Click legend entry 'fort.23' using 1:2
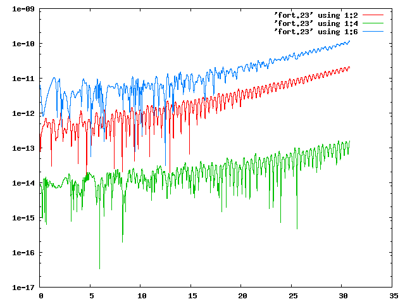Viewport: 405px width, 304px height. 316,15
